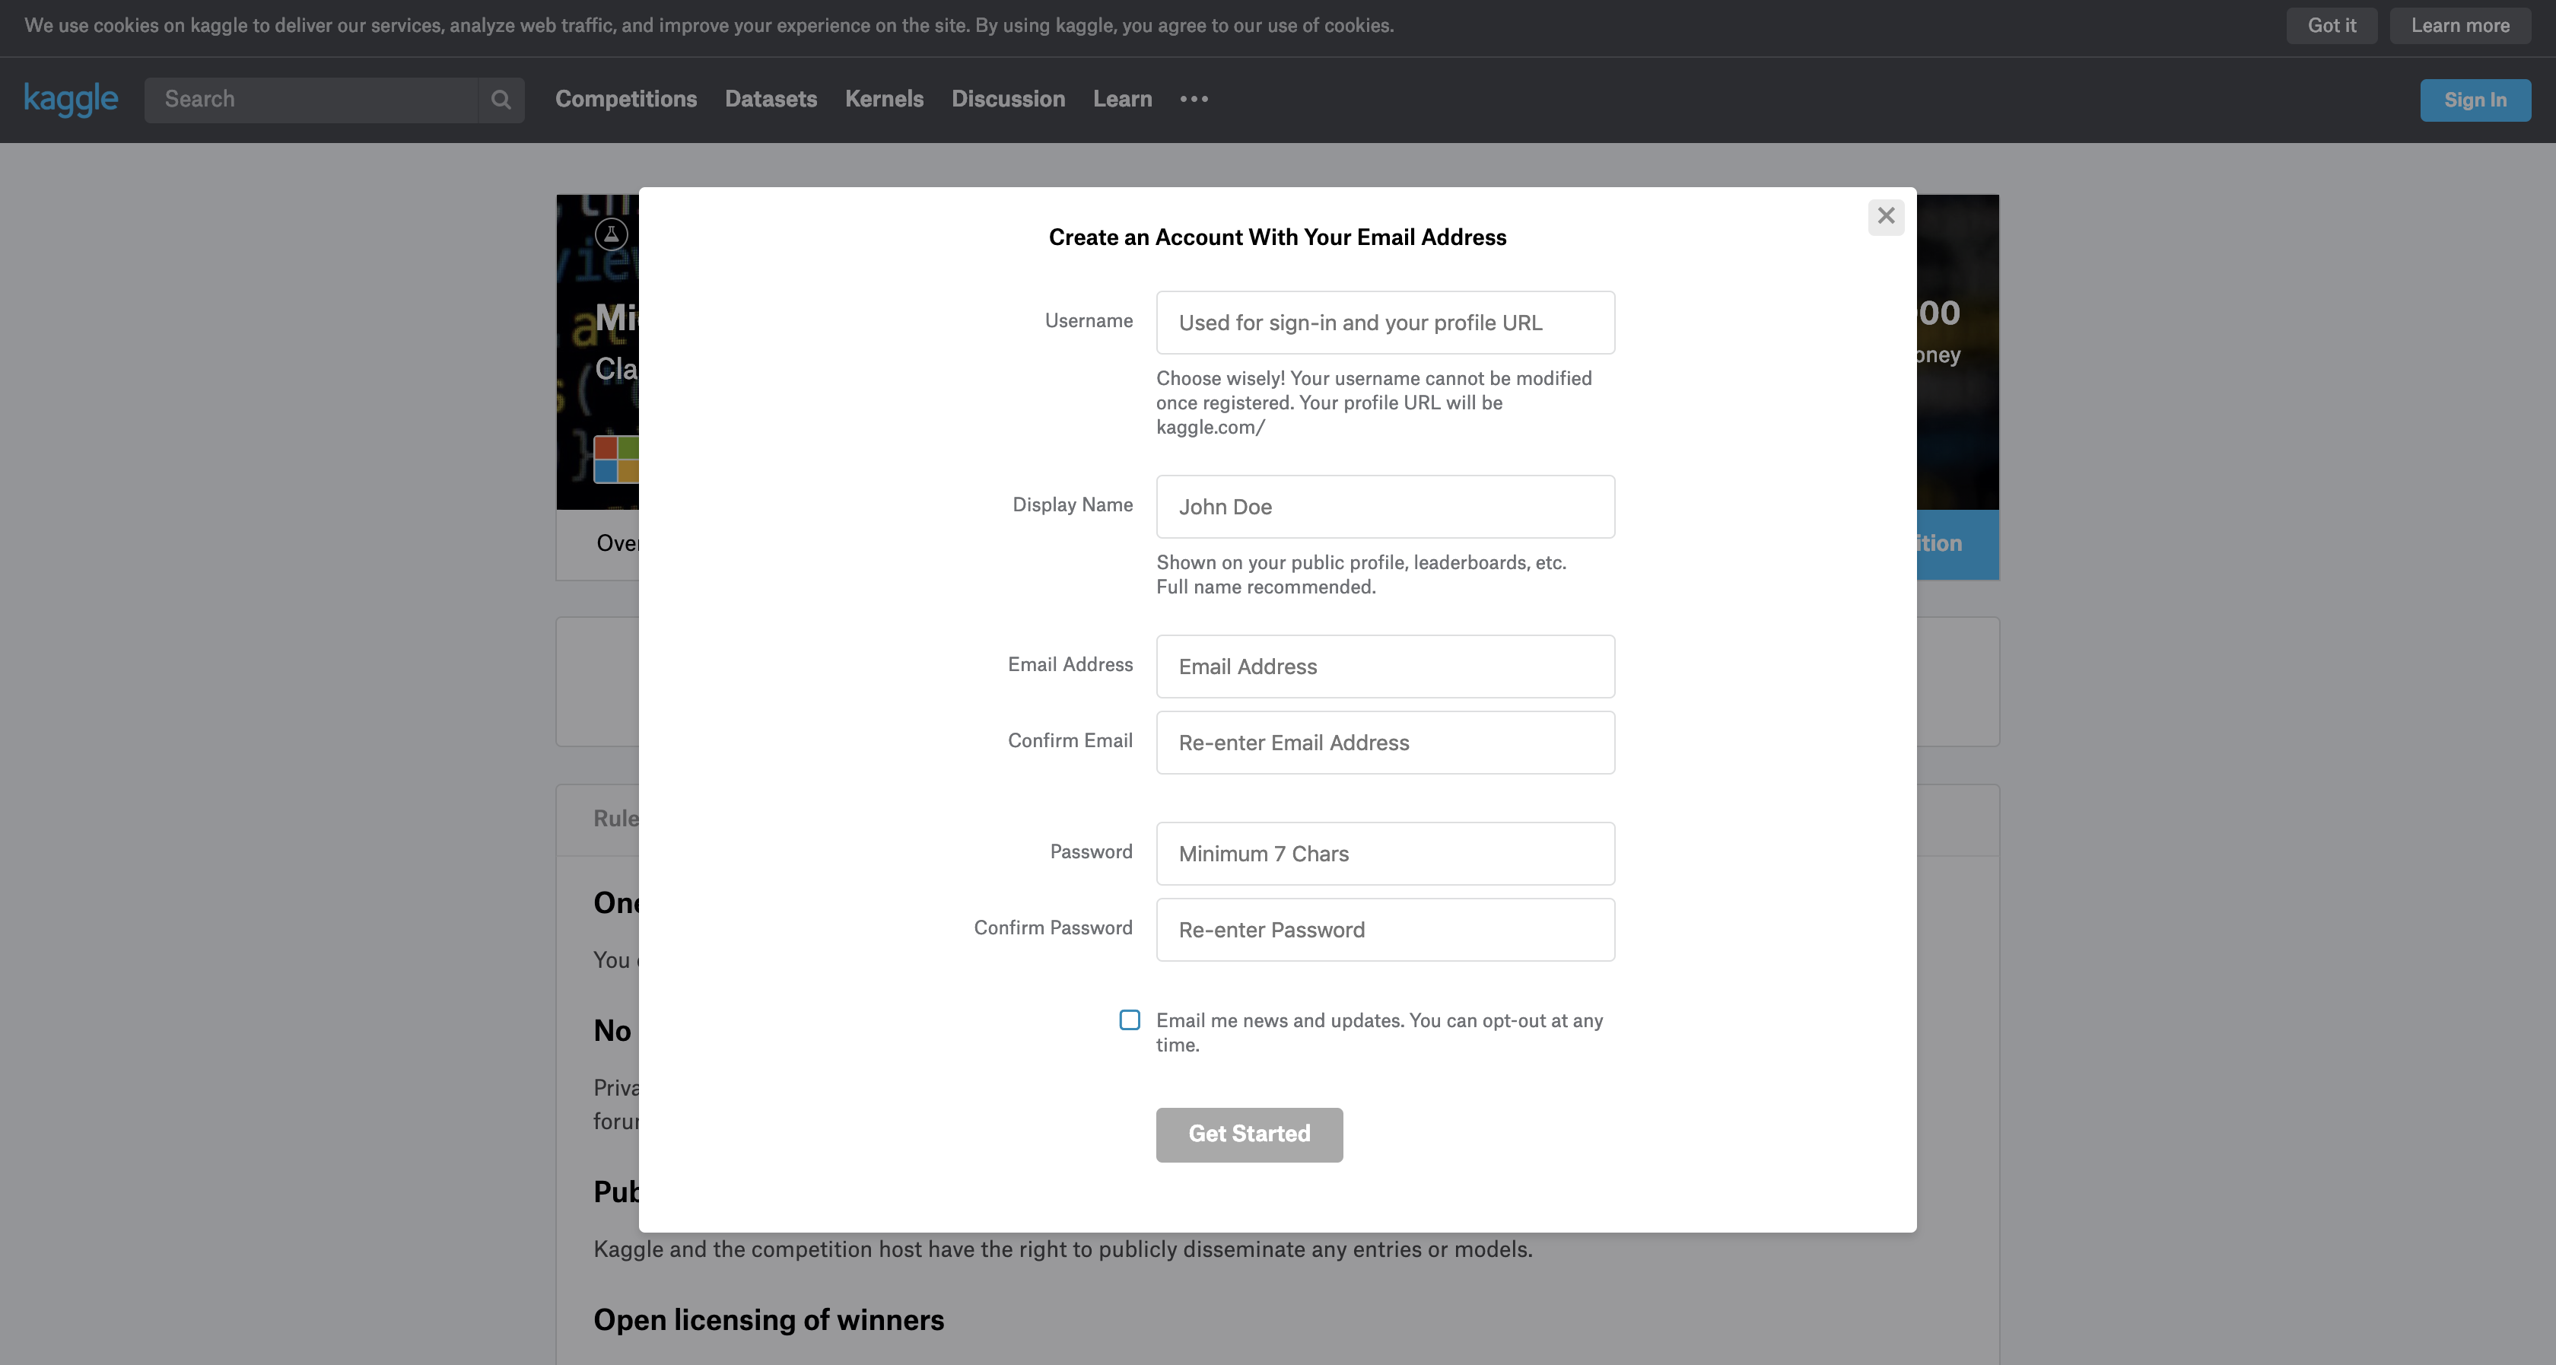Screen dimensions: 2556x1365
Task: Click the Microsoft logo thumbnail
Action: coord(616,459)
